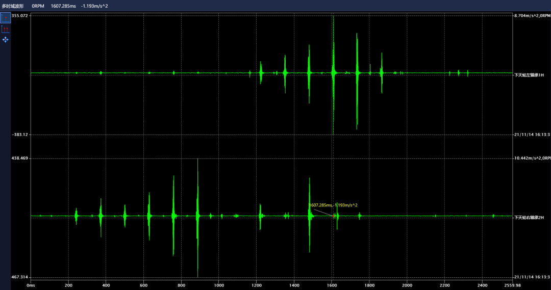Click the -1.193m/s^2 value in header
551x290 pixels.
click(94, 6)
